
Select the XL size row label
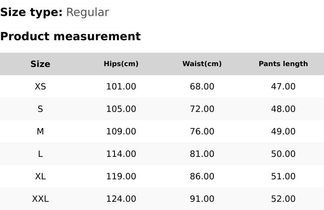(x=40, y=176)
